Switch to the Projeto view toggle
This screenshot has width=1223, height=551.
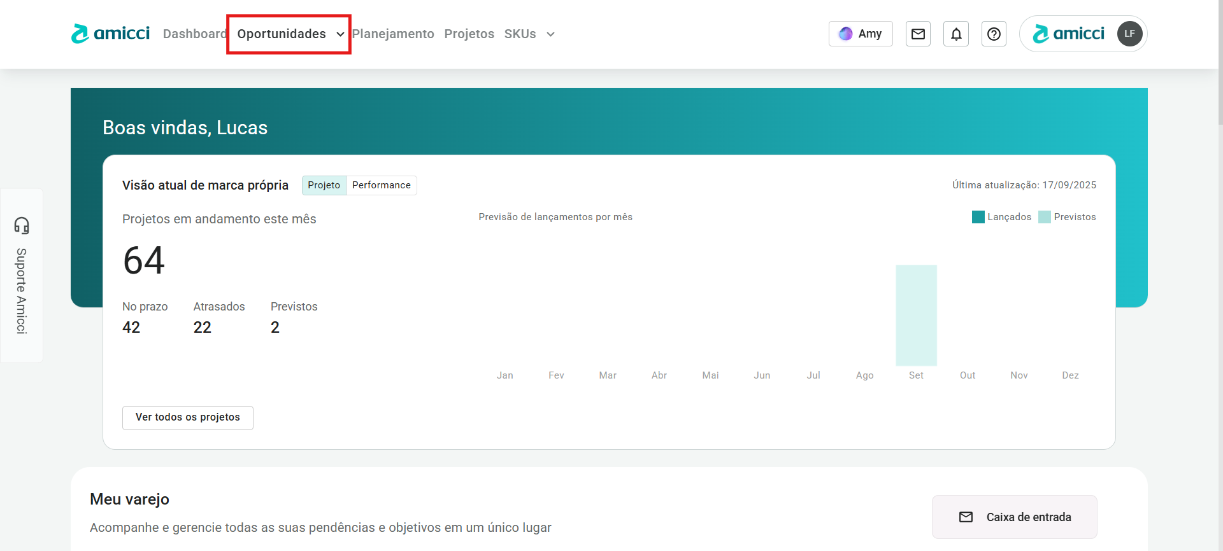point(324,185)
